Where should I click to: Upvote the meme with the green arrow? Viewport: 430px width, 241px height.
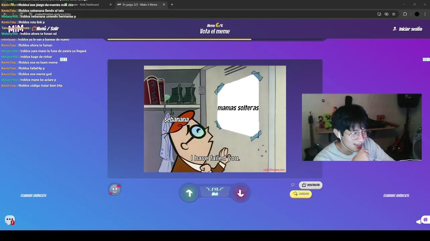(x=189, y=193)
